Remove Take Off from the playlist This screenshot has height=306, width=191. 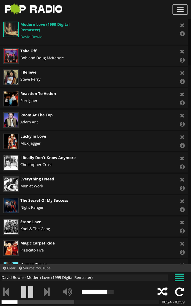[182, 52]
